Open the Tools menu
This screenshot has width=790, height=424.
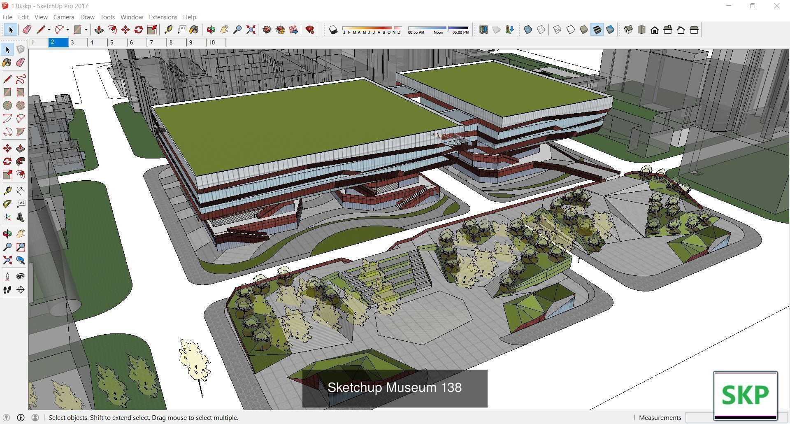coord(107,17)
